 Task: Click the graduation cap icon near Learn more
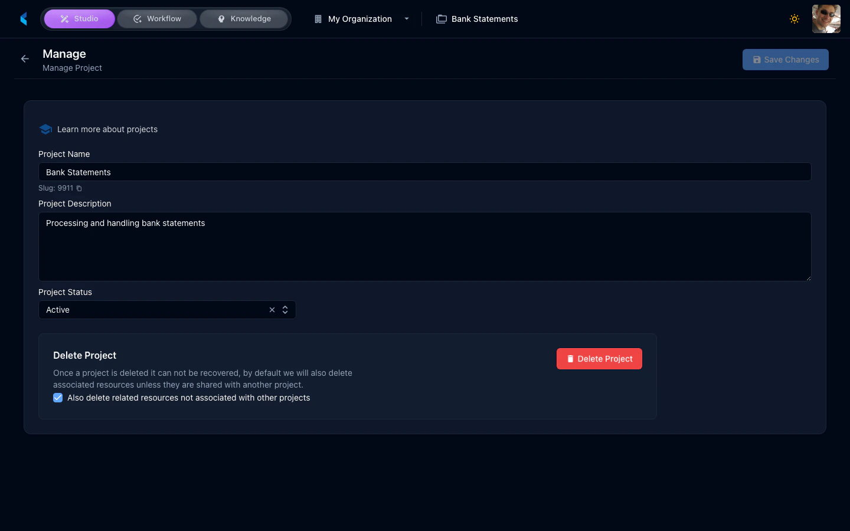[45, 129]
